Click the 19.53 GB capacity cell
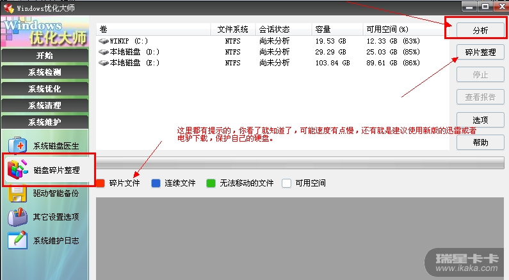Image resolution: width=509 pixels, height=280 pixels. tap(330, 41)
